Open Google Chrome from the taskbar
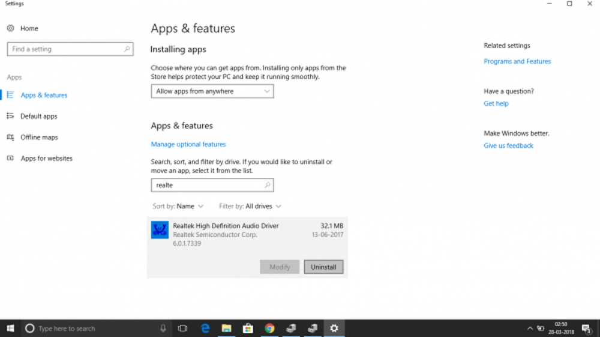The height and width of the screenshot is (337, 600). [269, 328]
